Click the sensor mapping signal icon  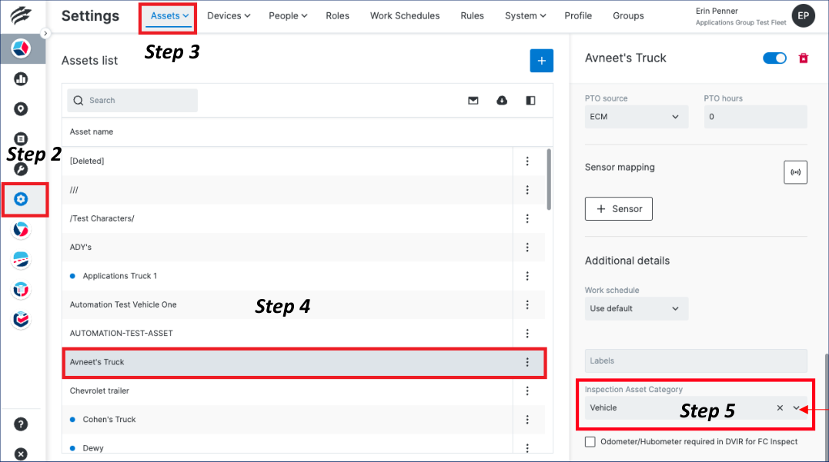[795, 172]
